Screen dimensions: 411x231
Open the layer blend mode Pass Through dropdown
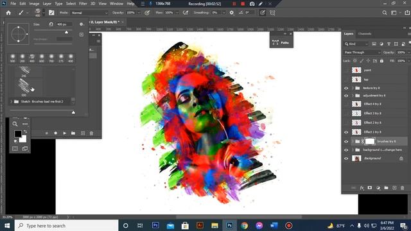tap(362, 53)
